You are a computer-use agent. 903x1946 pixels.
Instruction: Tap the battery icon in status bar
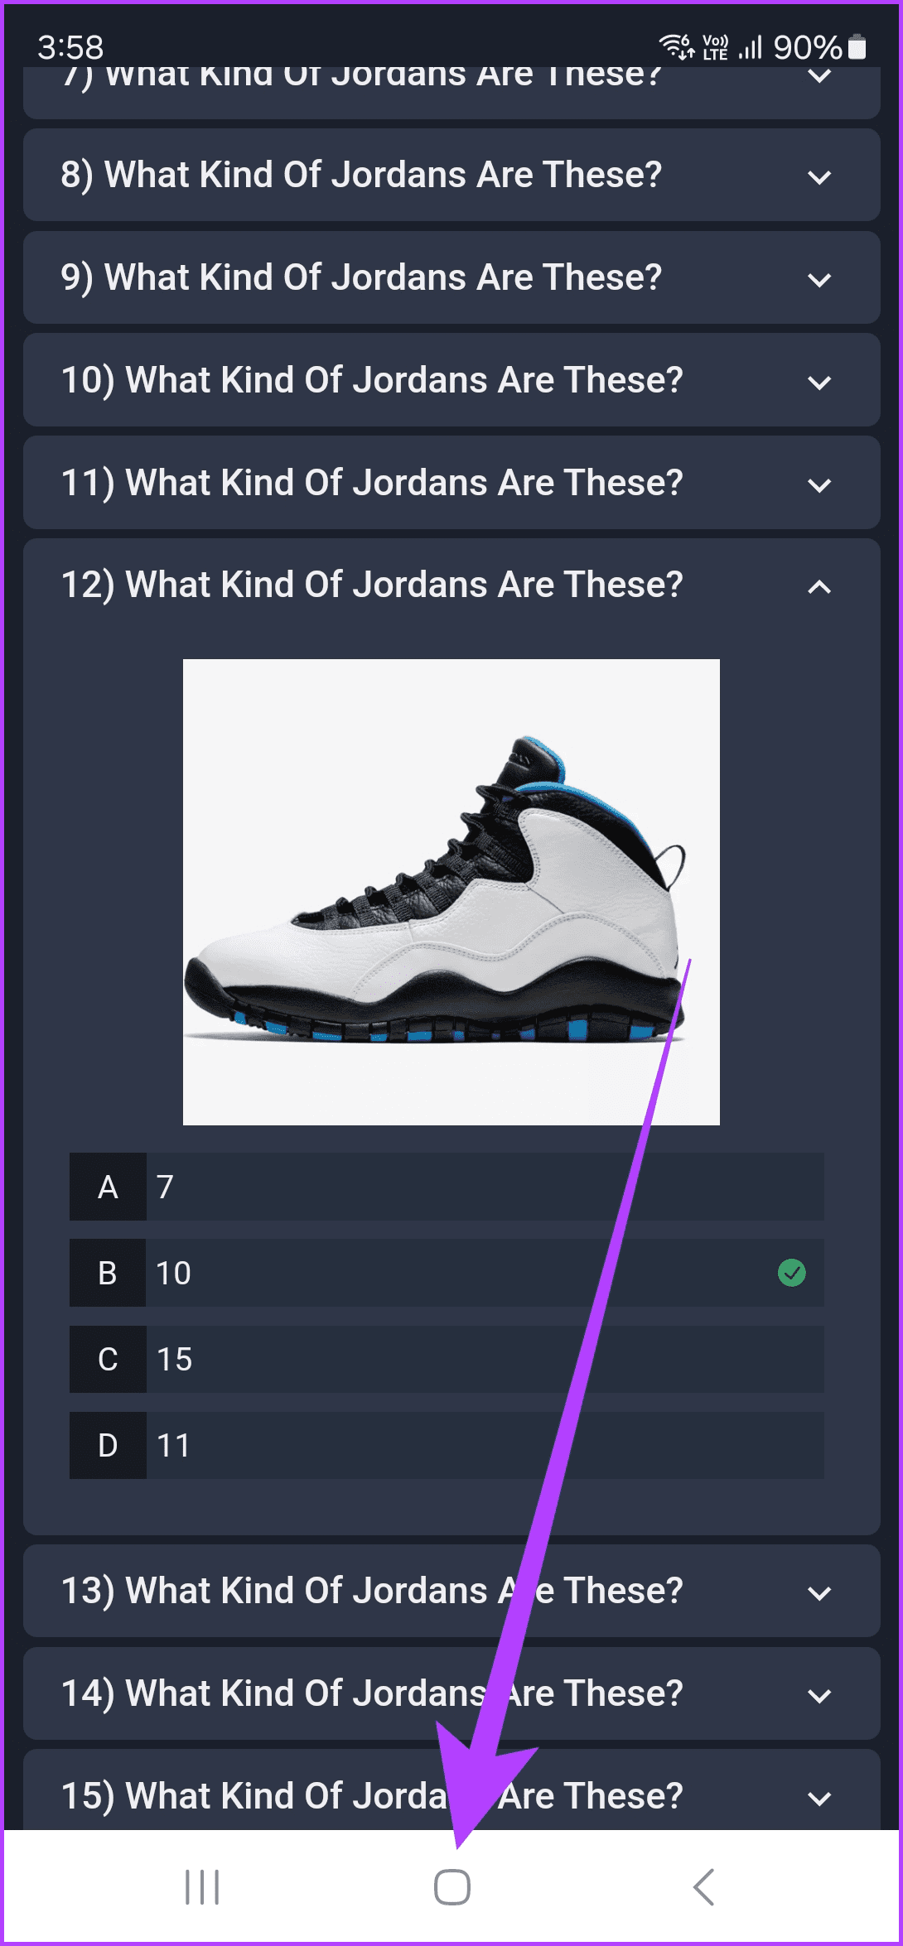(857, 47)
